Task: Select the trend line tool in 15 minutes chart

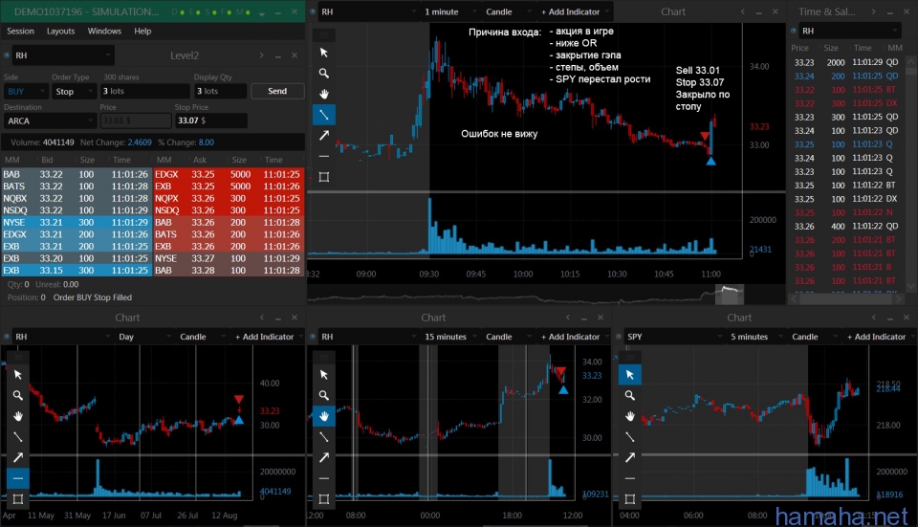Action: [324, 437]
